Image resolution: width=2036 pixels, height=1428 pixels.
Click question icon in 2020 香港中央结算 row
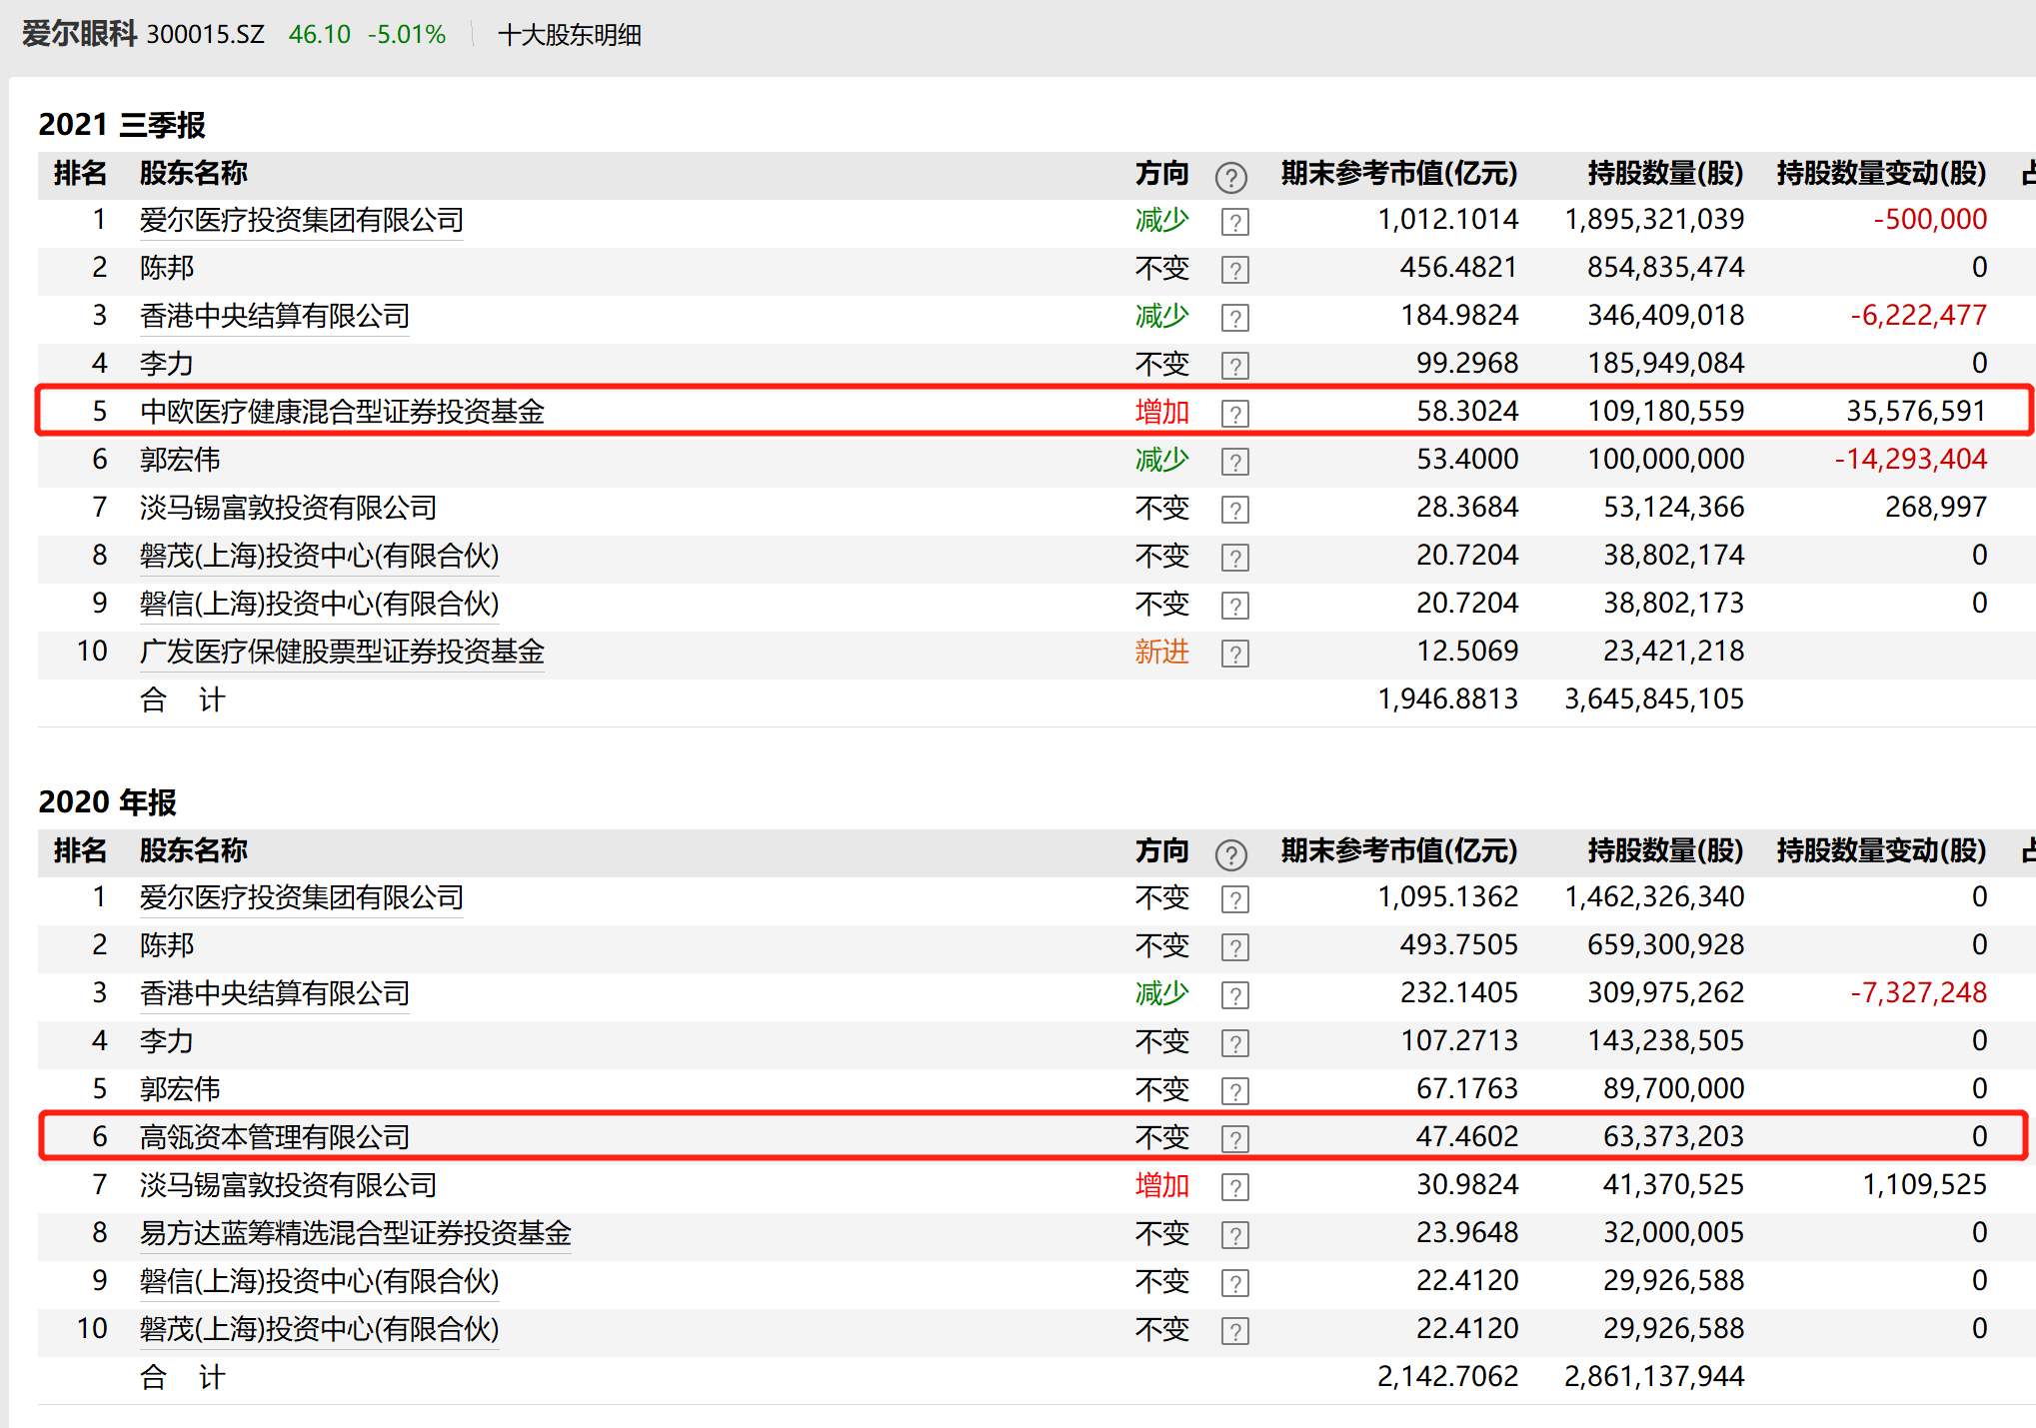tap(1234, 995)
